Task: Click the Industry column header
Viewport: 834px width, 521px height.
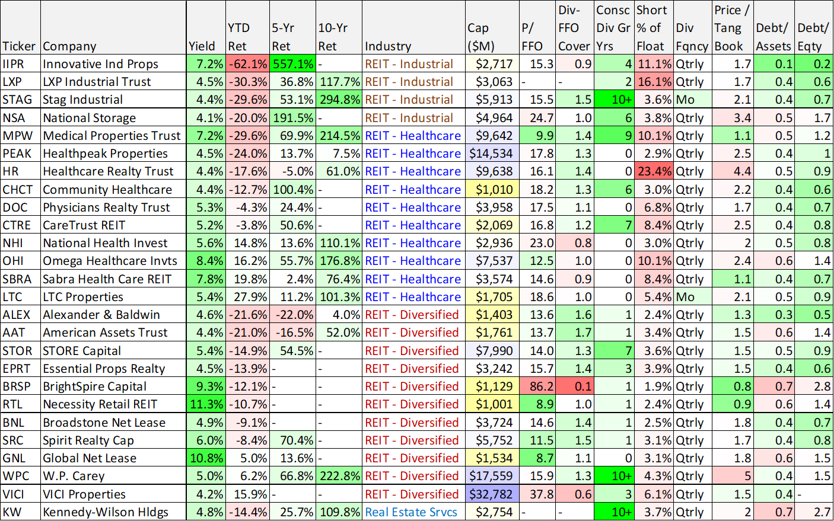Action: click(413, 28)
